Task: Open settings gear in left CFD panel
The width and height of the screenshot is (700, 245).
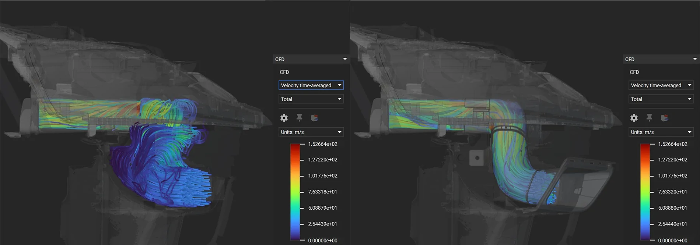Action: (x=284, y=118)
